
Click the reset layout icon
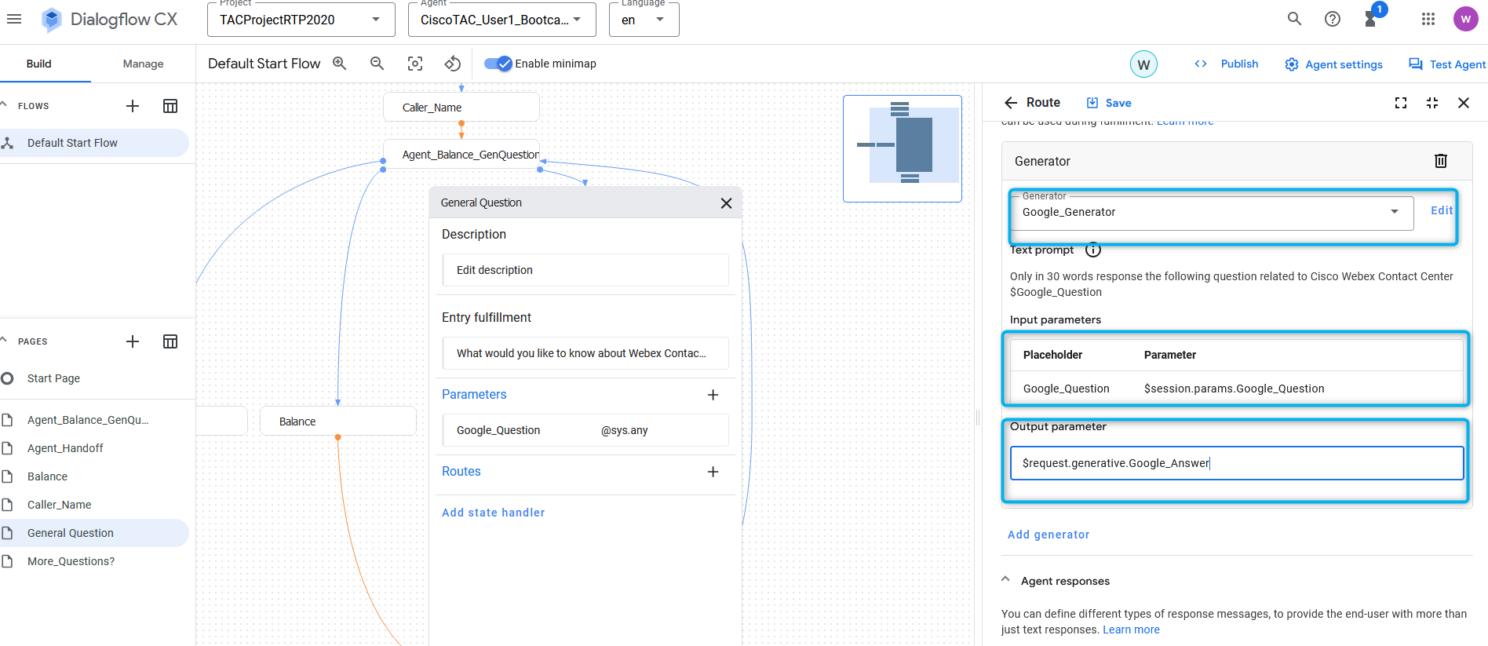click(453, 64)
